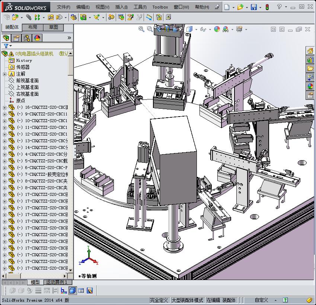
Task: Open File Explorer folder icon in task pane
Action: click(x=310, y=69)
